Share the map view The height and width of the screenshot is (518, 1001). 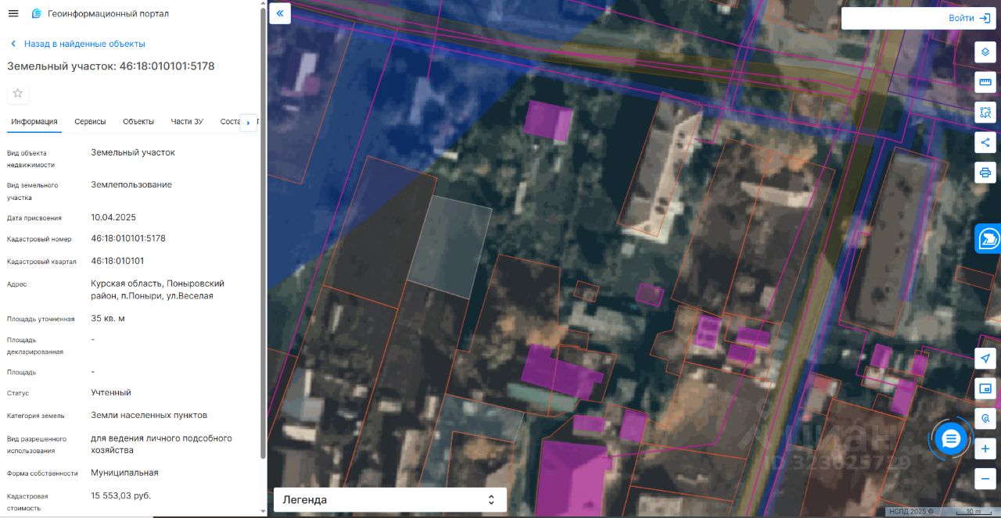(x=985, y=142)
